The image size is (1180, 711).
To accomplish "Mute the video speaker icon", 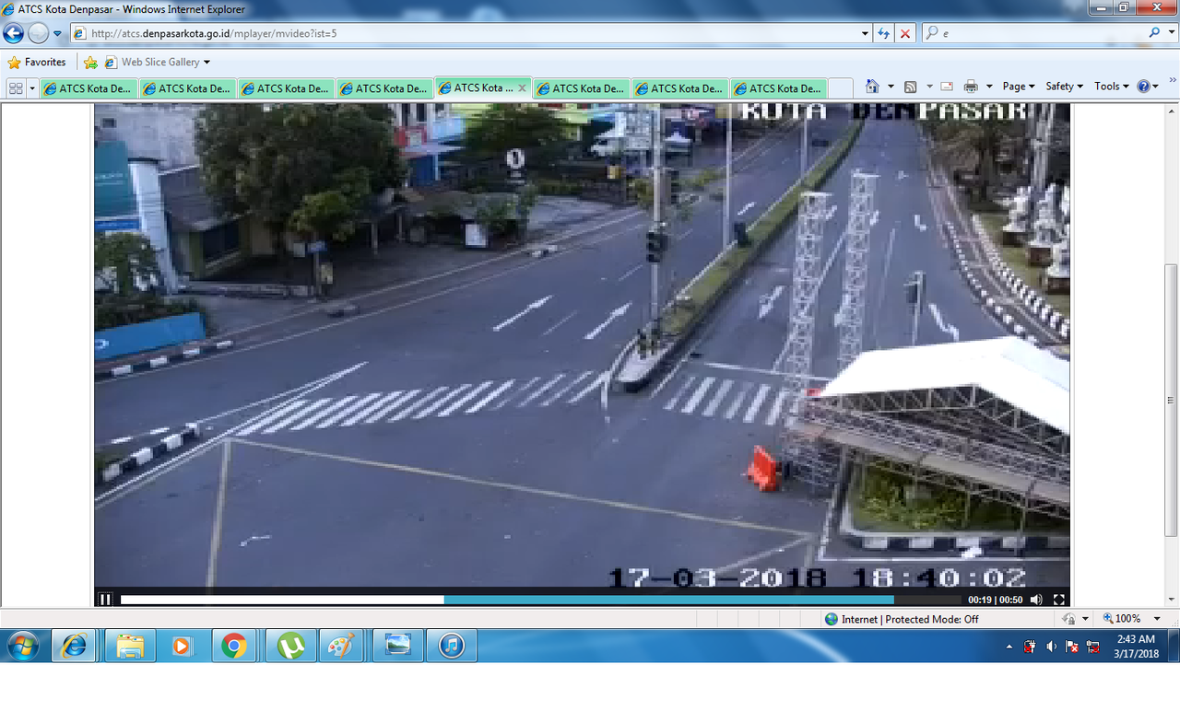I will (1036, 600).
